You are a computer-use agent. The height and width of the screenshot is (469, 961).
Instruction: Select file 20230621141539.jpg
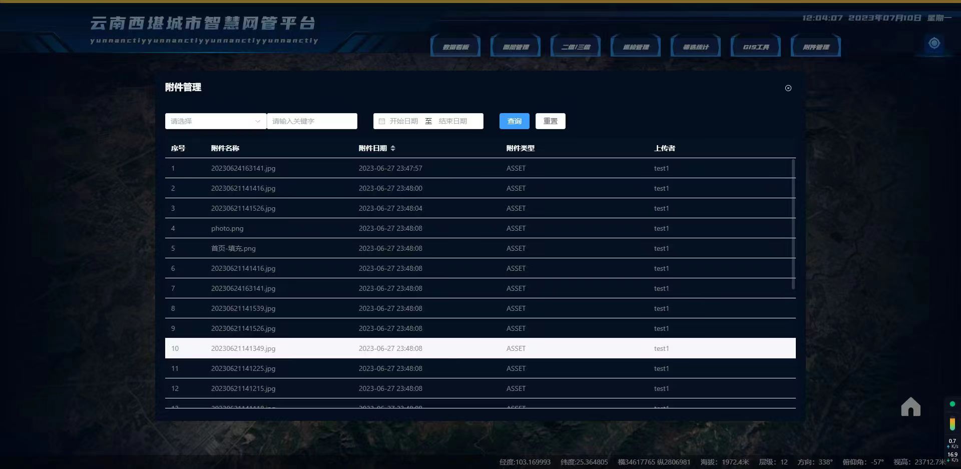click(x=243, y=308)
